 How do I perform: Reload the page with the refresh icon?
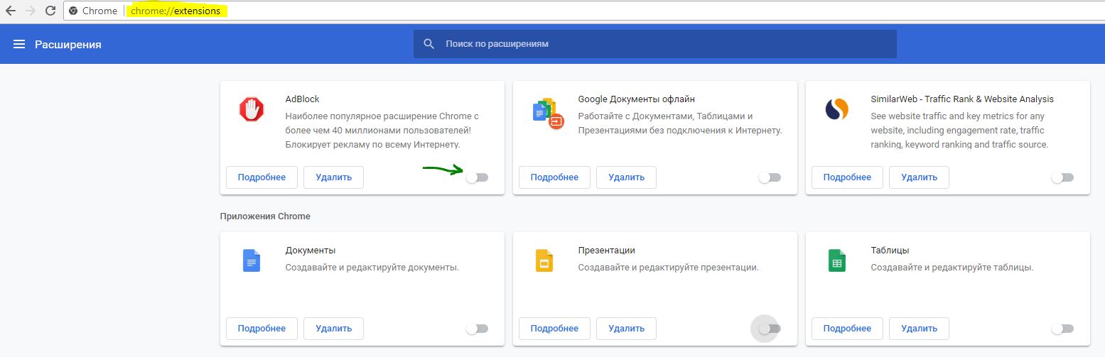click(50, 11)
